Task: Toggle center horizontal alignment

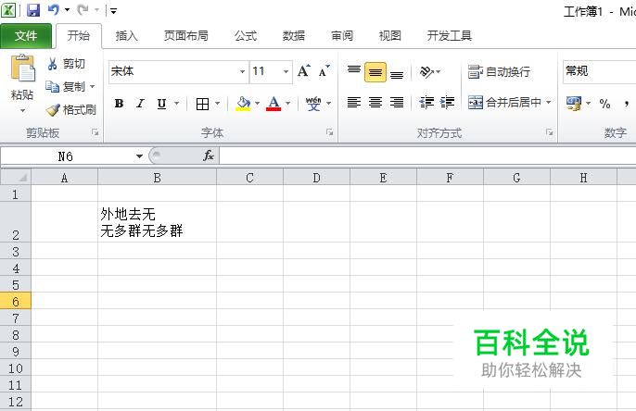Action: pyautogui.click(x=375, y=103)
